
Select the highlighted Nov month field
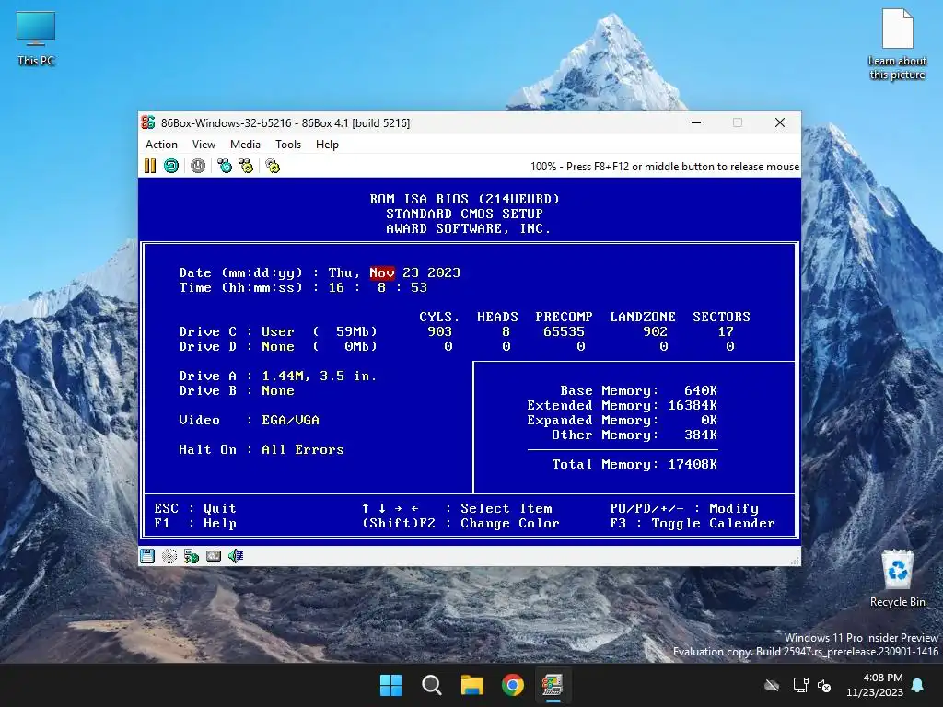382,272
